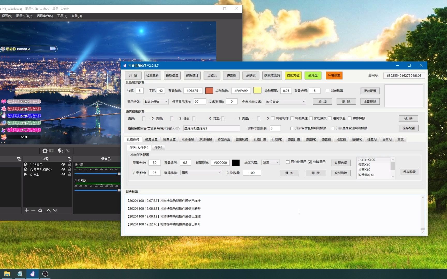Check 开启进房欢迎规则播报 option
447x279 pixels.
(x=333, y=128)
